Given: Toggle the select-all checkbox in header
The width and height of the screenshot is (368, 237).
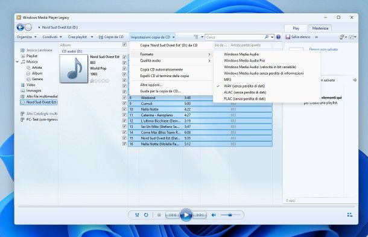Looking at the screenshot, I should (x=125, y=45).
